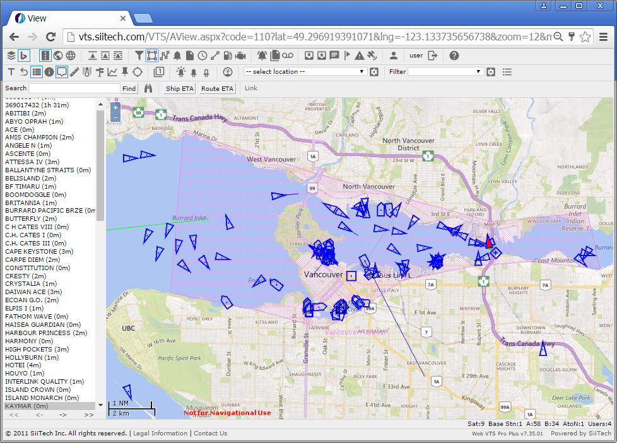This screenshot has height=443, width=617.
Task: Open the Legal Information link
Action: pos(160,434)
